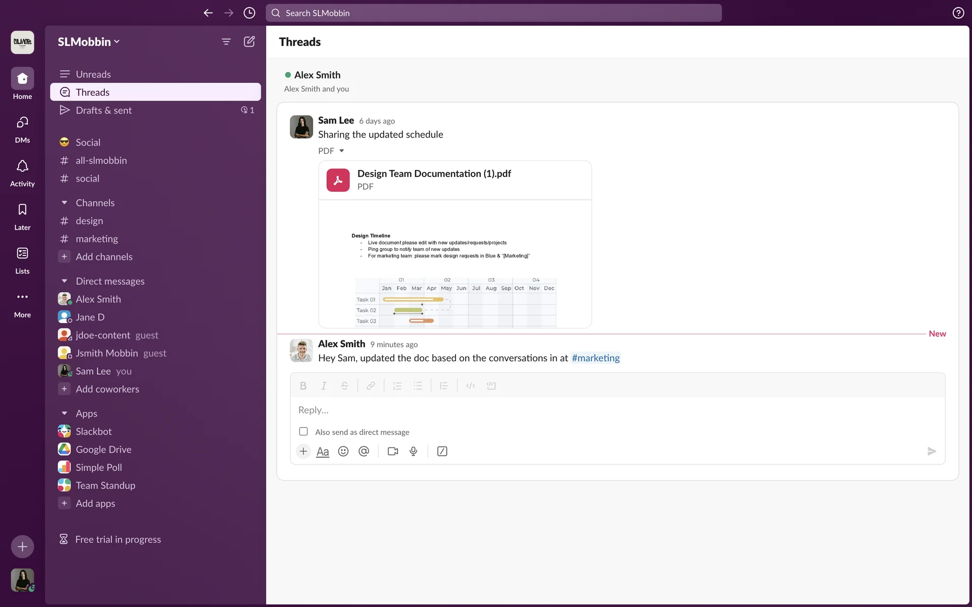972x607 pixels.
Task: Click the filter icon next to SLMobbin
Action: click(226, 41)
